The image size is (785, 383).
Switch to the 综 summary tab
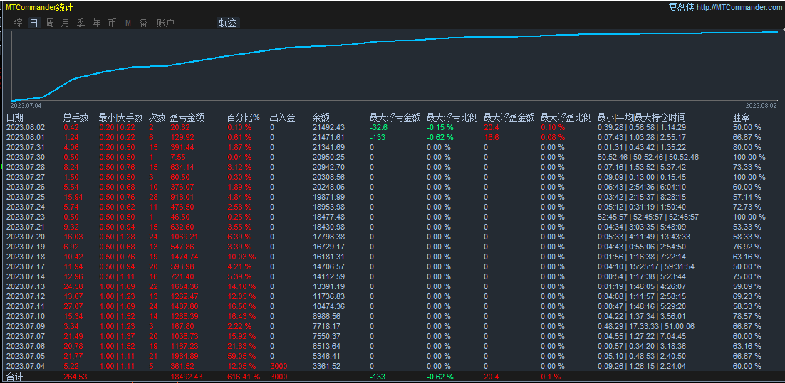click(x=19, y=23)
